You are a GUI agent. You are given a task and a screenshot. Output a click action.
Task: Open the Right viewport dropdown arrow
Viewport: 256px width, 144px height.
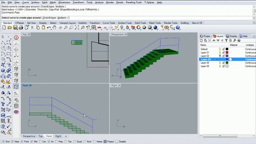tap(120, 86)
